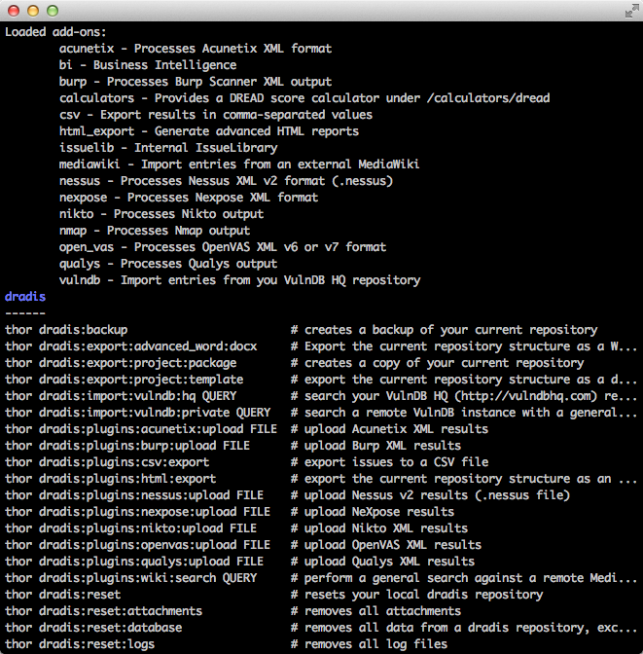Screen dimensions: 643x654
Task: Select the plugins:acunetix:upload FILE command
Action: point(141,429)
